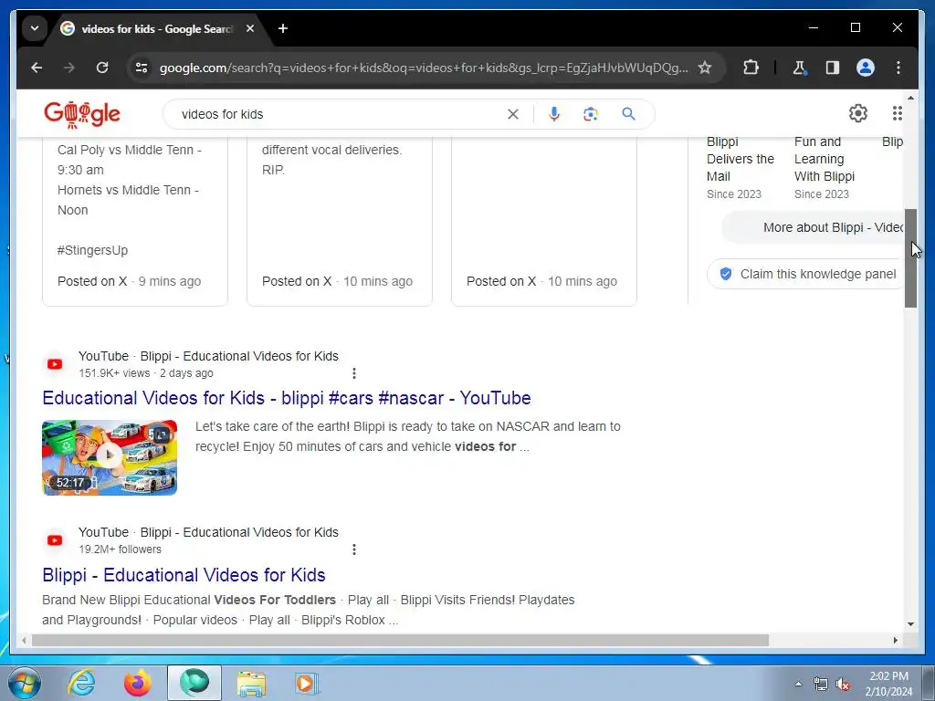
Task: Click the '#StingersUp' hashtag text
Action: 92,250
